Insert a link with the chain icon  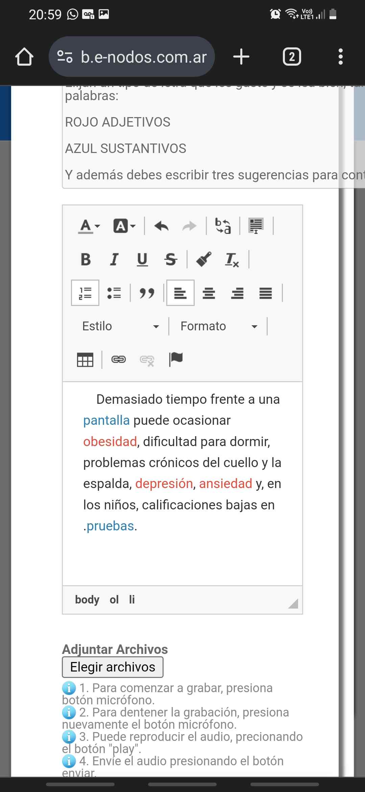tap(118, 359)
